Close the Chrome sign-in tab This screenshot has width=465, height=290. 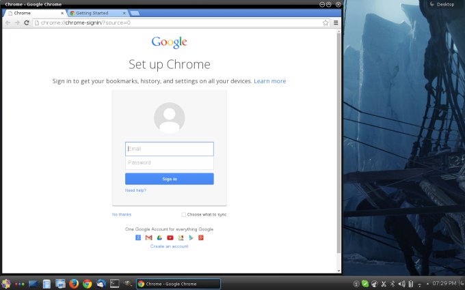(x=62, y=13)
